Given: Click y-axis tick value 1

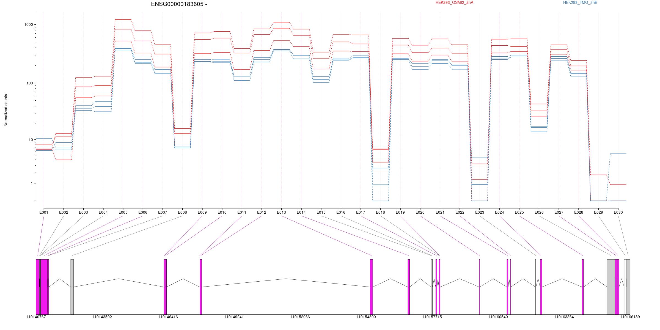Looking at the screenshot, I should pyautogui.click(x=32, y=183).
